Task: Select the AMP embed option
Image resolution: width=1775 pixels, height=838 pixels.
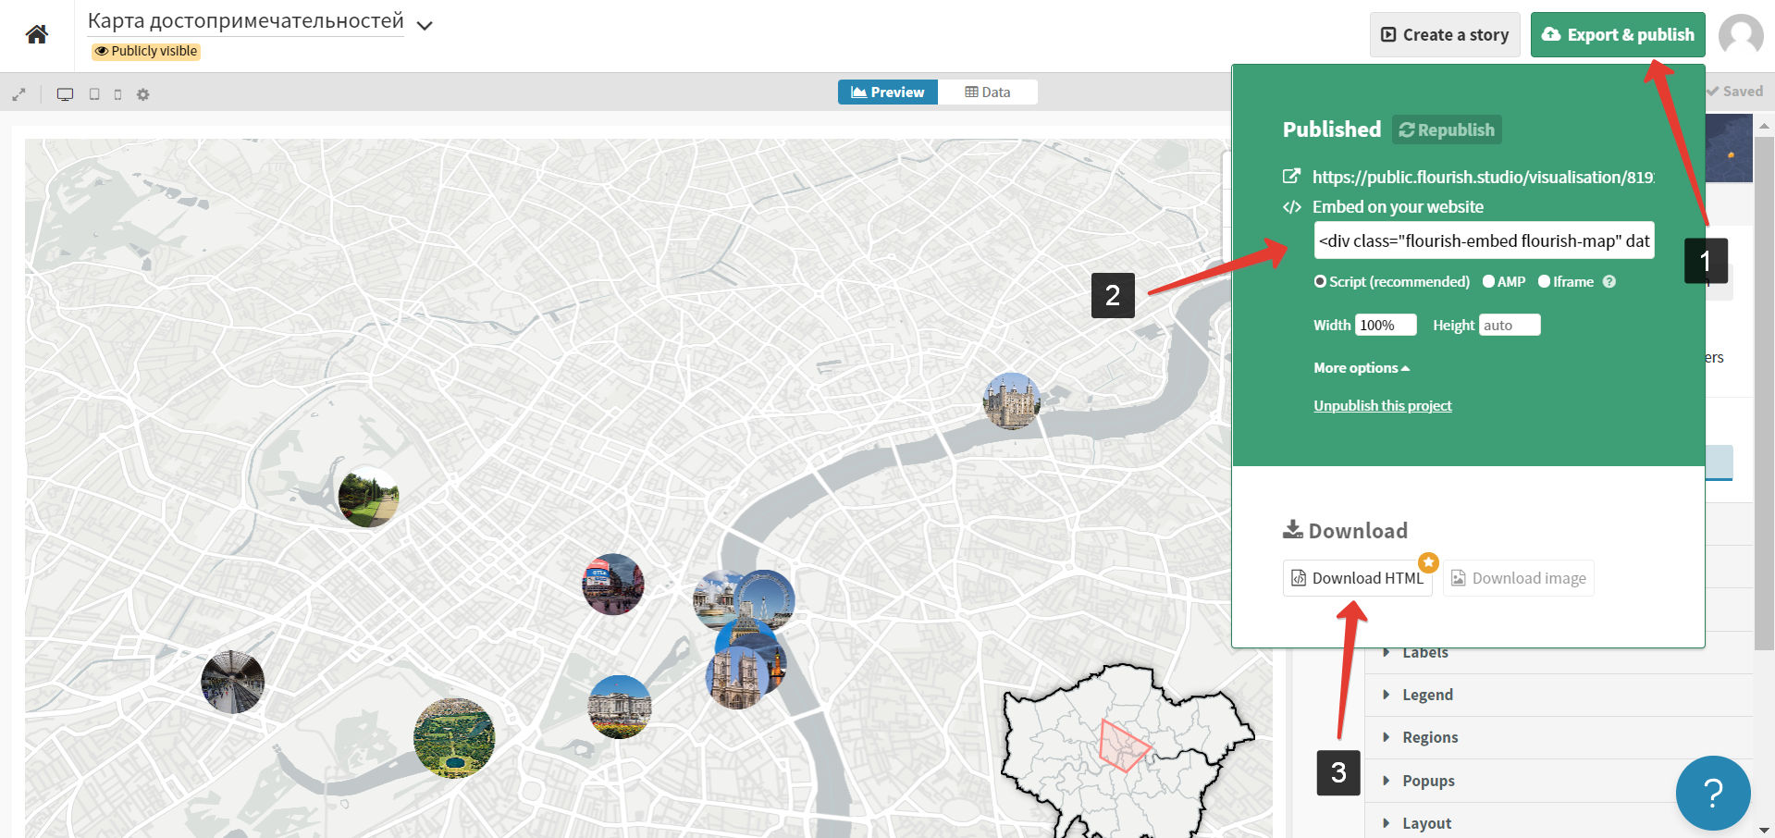Action: 1488,282
